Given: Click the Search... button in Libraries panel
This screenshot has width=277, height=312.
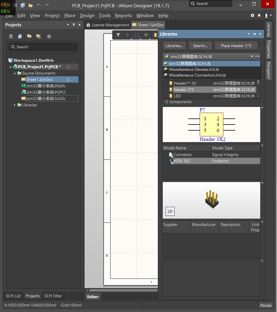Looking at the screenshot, I should [200, 46].
